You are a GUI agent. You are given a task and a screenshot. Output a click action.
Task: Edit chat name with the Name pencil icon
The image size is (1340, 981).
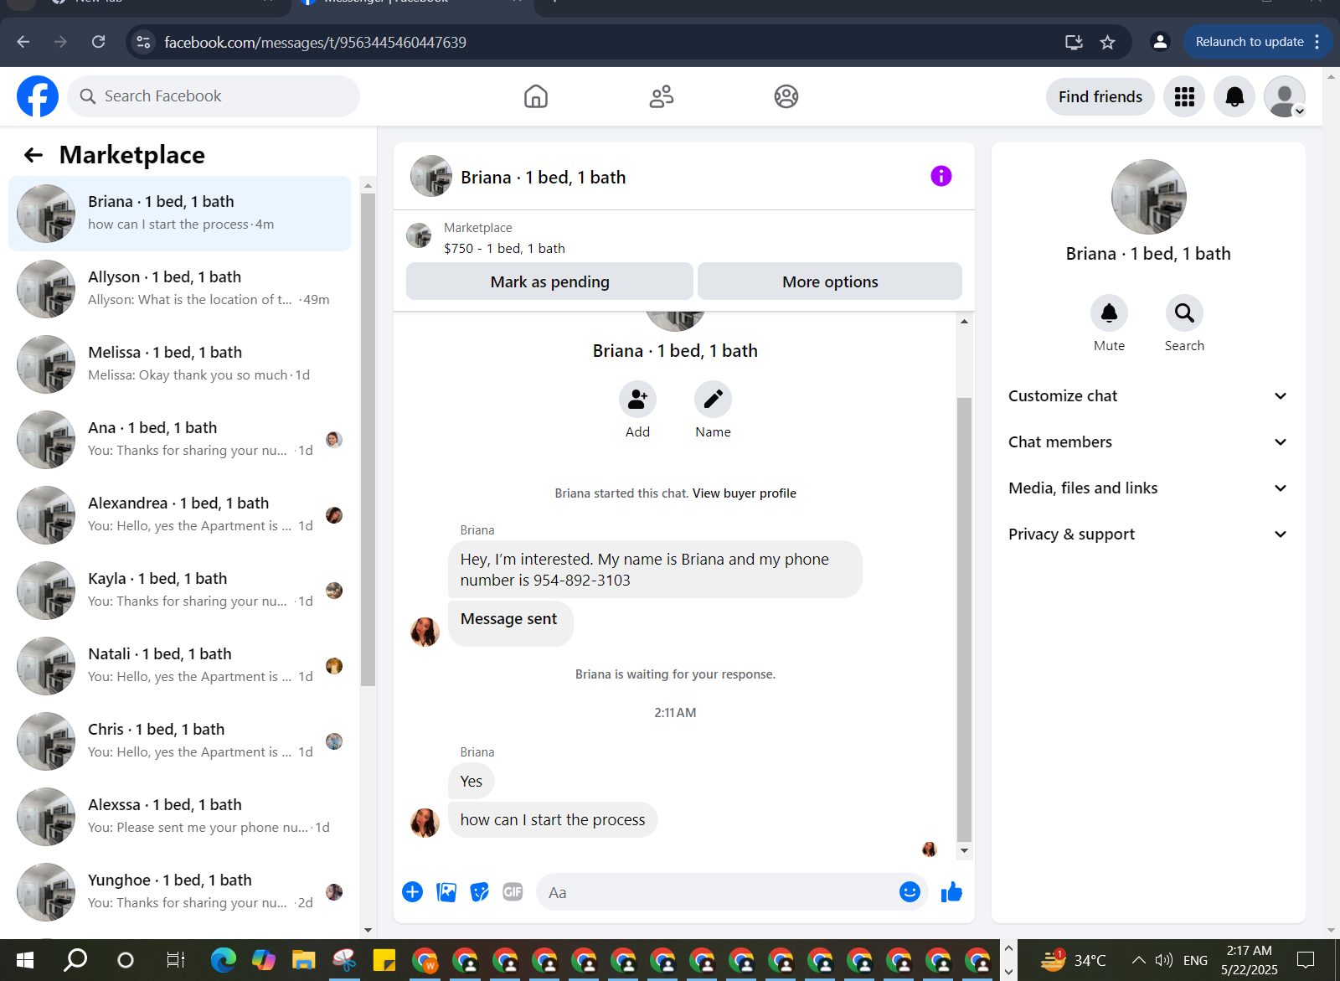click(x=713, y=400)
